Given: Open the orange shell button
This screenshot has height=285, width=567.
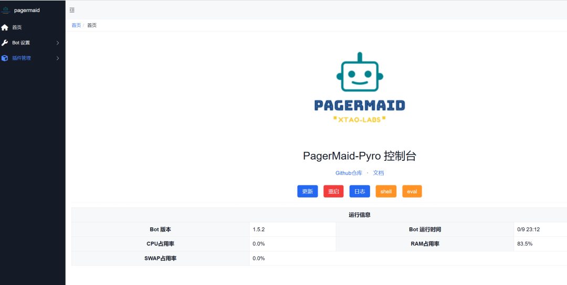Looking at the screenshot, I should (x=386, y=192).
